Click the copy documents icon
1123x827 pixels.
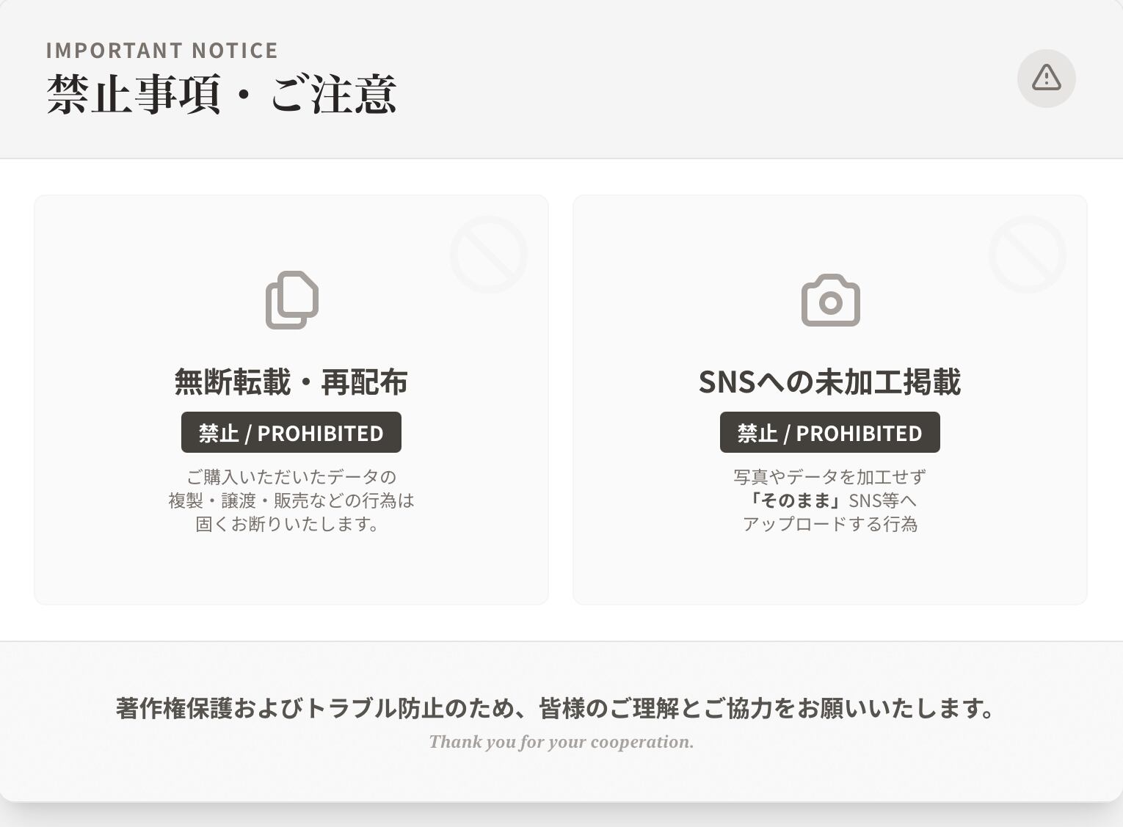click(x=292, y=300)
